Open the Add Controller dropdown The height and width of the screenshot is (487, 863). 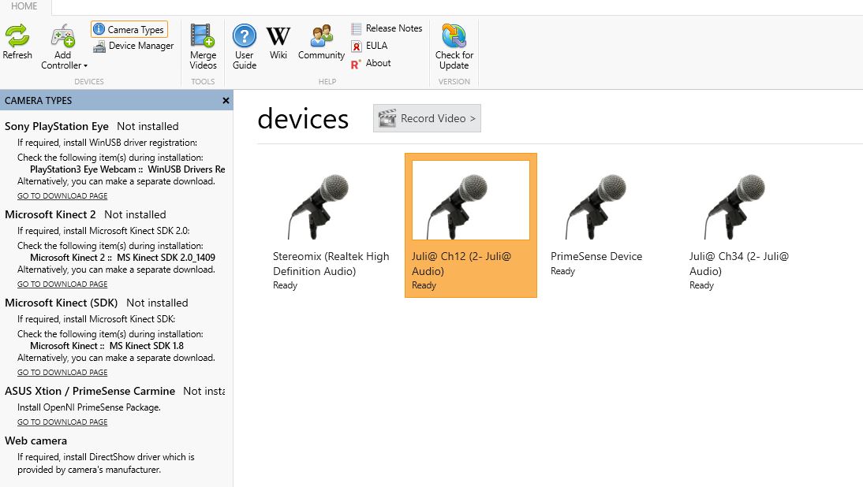(63, 46)
